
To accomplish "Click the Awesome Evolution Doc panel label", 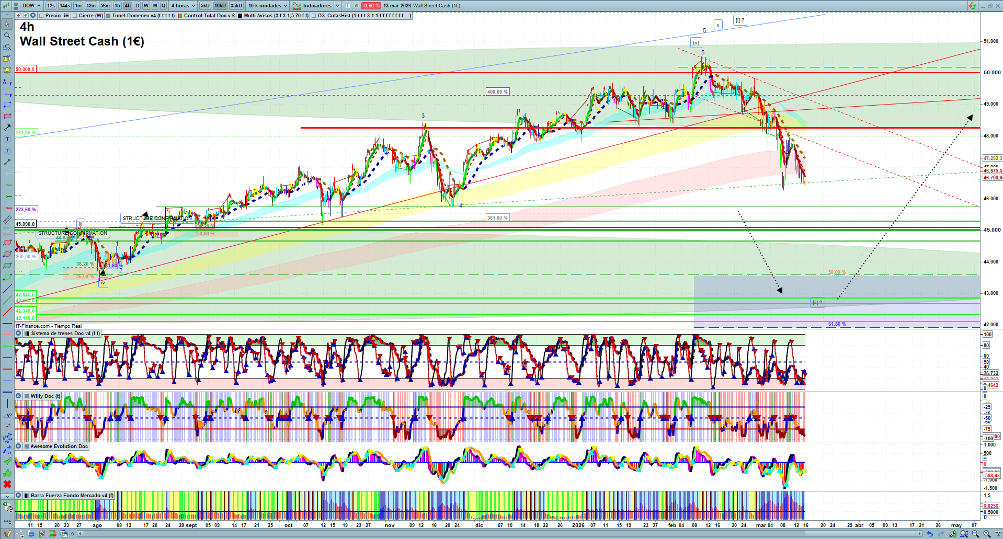I will (x=59, y=446).
